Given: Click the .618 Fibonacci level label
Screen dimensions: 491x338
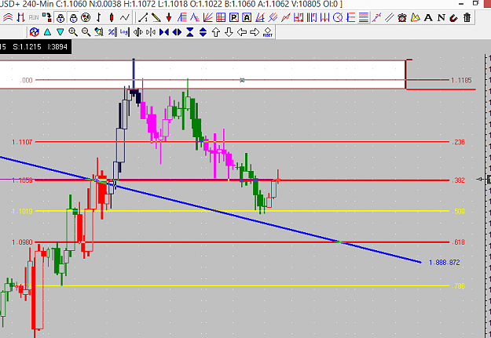Looking at the screenshot, I should [459, 242].
